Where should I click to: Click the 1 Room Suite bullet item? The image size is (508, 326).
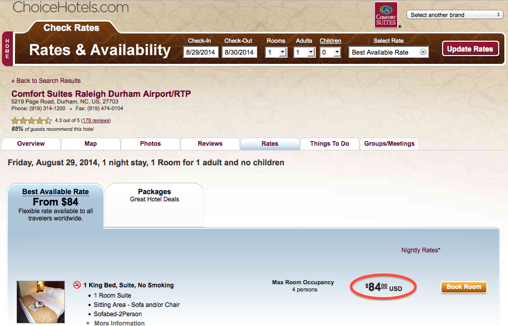pos(112,296)
